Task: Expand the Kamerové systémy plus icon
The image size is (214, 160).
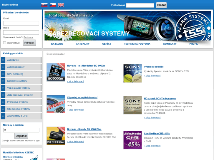Action: click(x=3, y=81)
